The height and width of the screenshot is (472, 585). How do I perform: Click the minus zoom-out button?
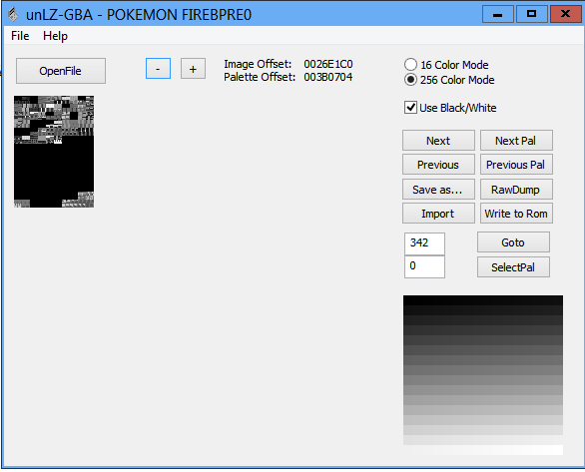pyautogui.click(x=158, y=69)
